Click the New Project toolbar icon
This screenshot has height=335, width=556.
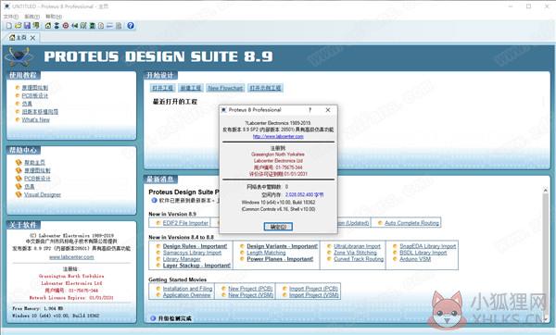tap(9, 26)
